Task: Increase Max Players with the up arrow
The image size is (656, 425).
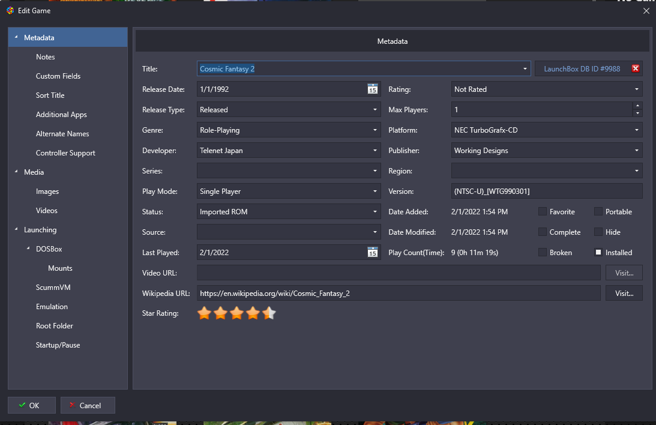Action: (637, 106)
